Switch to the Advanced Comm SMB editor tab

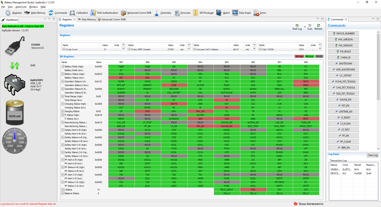coord(112,20)
